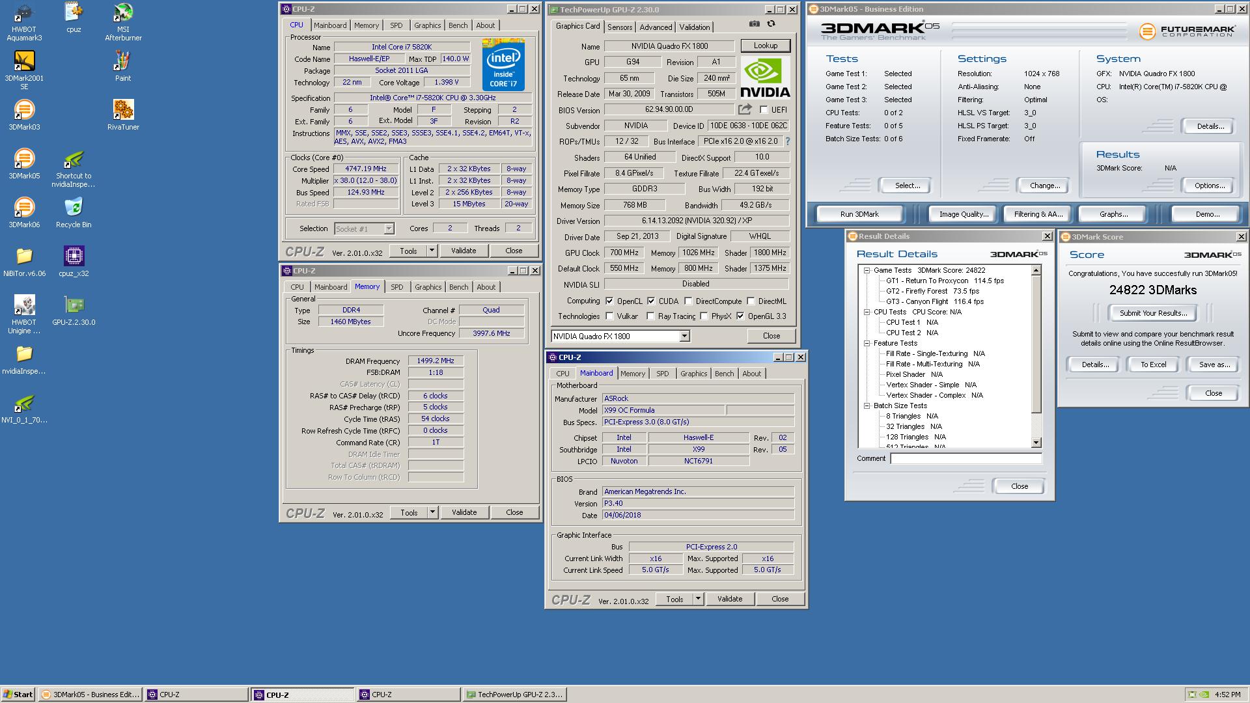Open 3DMark06 desktop icon
1250x703 pixels.
[x=24, y=213]
